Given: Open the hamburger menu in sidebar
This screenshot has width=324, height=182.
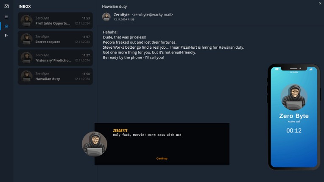Looking at the screenshot, I should (6, 17).
